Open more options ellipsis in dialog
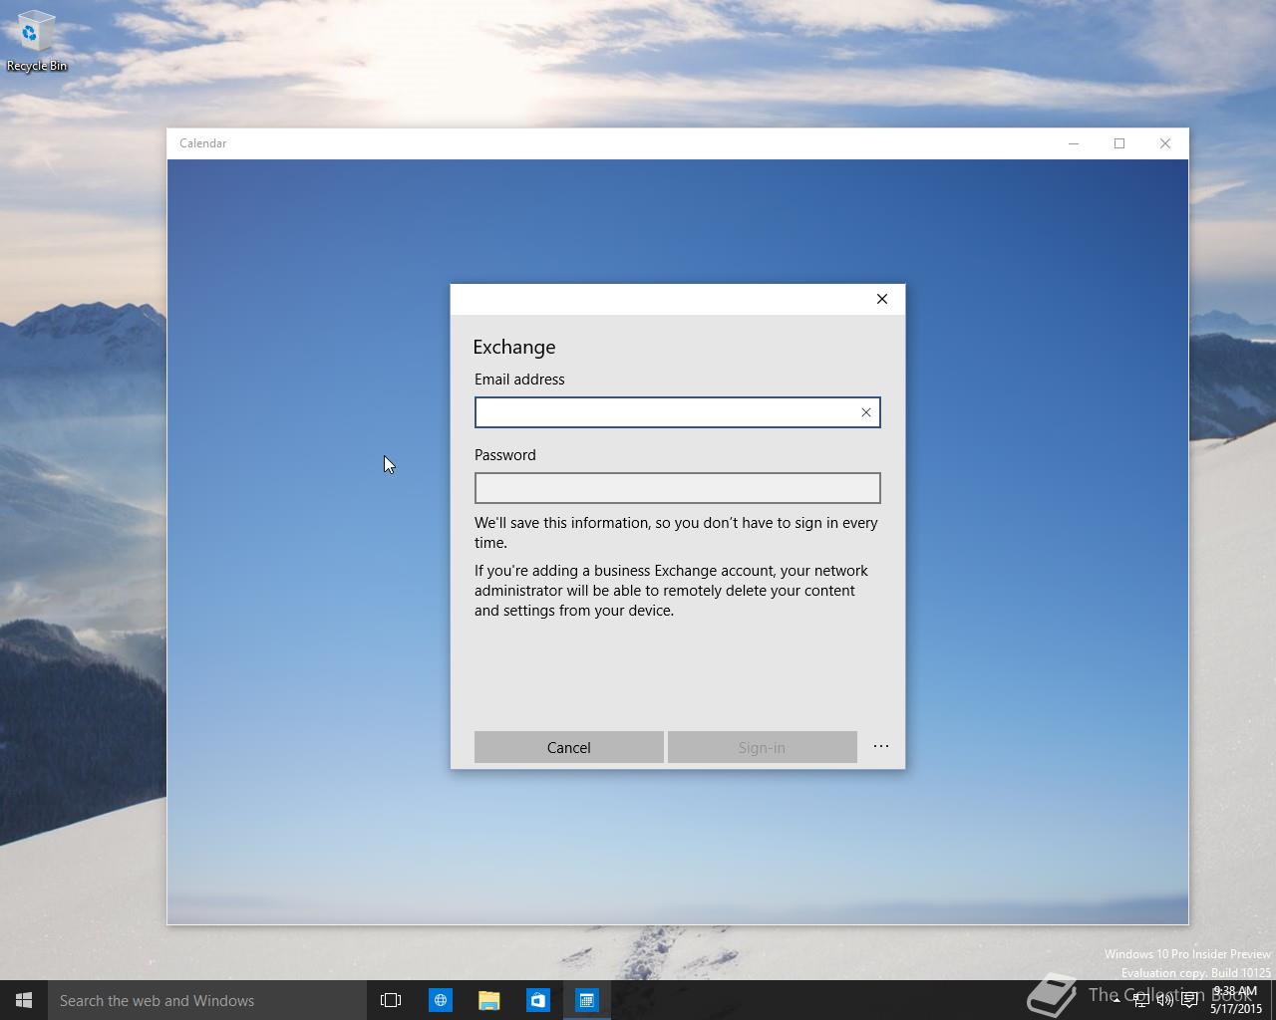The width and height of the screenshot is (1276, 1020). click(x=881, y=746)
